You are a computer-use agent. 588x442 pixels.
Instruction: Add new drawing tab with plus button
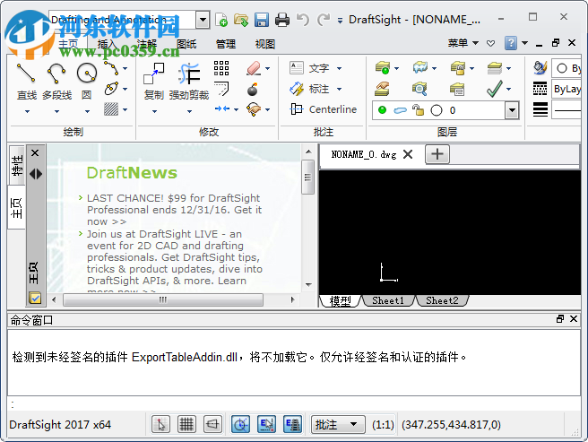(437, 154)
